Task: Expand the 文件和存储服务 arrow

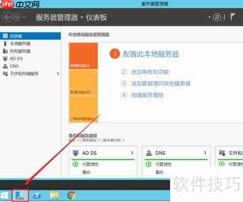Action: [58, 74]
